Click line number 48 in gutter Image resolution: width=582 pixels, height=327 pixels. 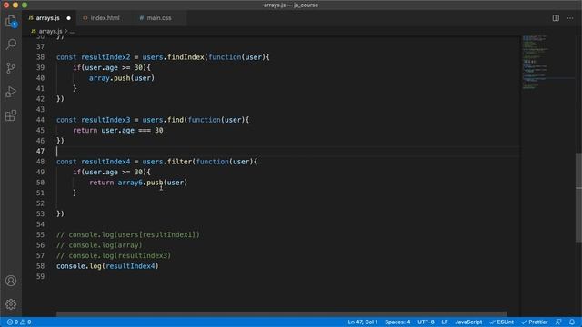pos(40,162)
